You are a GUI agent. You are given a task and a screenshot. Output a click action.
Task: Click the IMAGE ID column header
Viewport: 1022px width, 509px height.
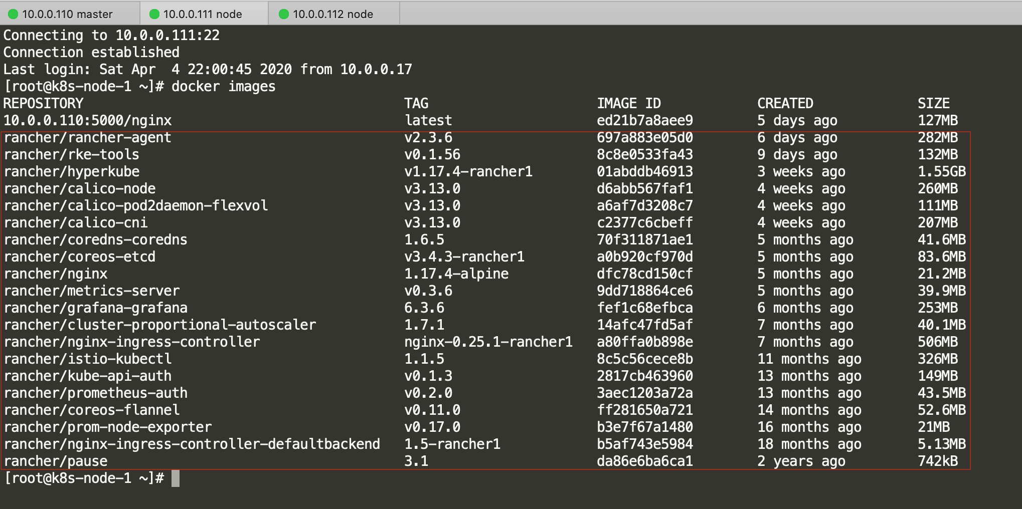coord(629,104)
